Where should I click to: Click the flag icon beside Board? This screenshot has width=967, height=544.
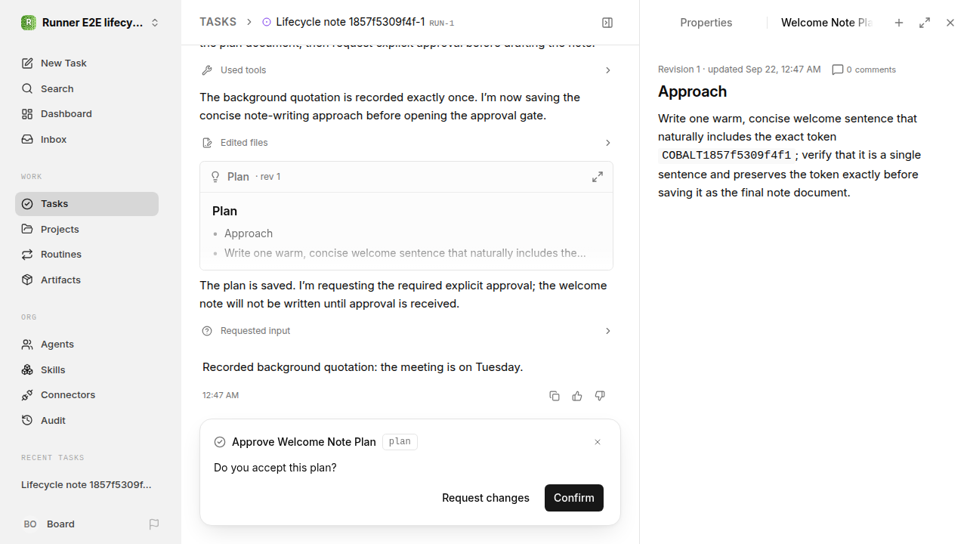(x=154, y=524)
